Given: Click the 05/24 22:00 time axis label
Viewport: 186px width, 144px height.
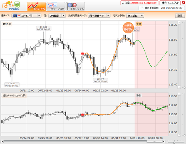Looking at the screenshot, I should pos(27,138).
